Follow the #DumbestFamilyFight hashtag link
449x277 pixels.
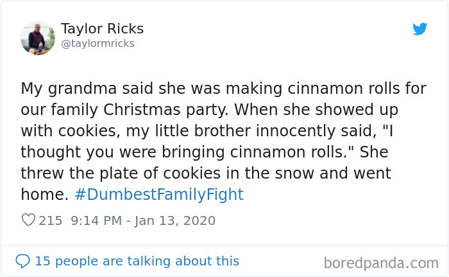(x=159, y=195)
